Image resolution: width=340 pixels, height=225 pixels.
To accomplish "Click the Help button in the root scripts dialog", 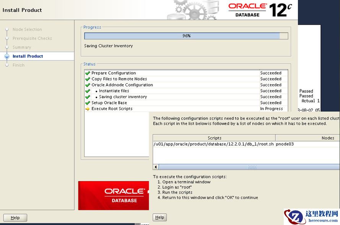I will [159, 217].
